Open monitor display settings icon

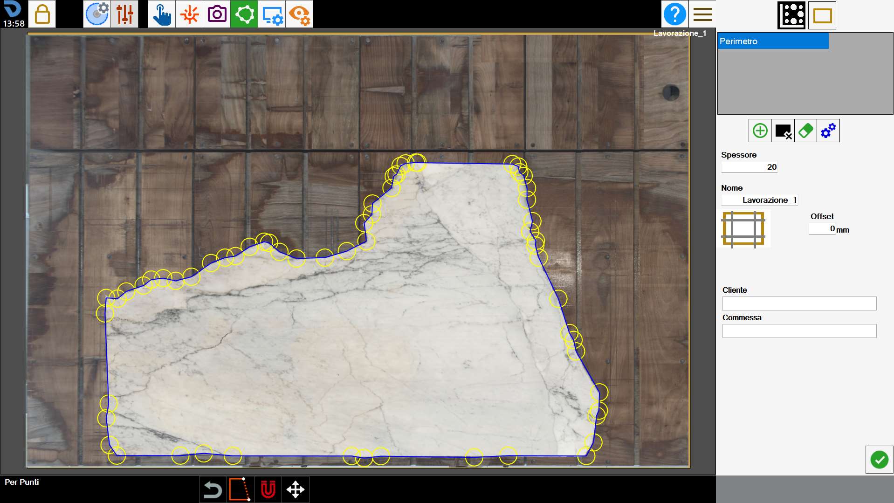click(272, 14)
